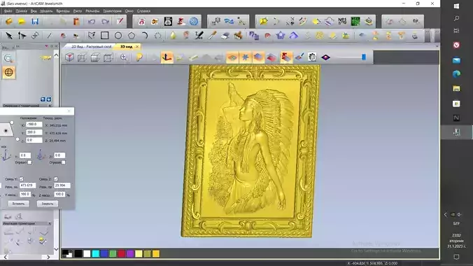Select the red color swatch
Viewport: 473px width, 266px height.
(x=121, y=253)
